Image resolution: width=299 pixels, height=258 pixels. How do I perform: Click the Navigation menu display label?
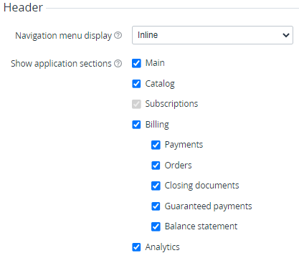click(63, 36)
